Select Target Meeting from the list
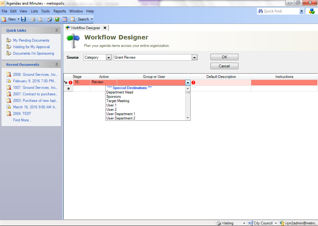 click(x=118, y=101)
